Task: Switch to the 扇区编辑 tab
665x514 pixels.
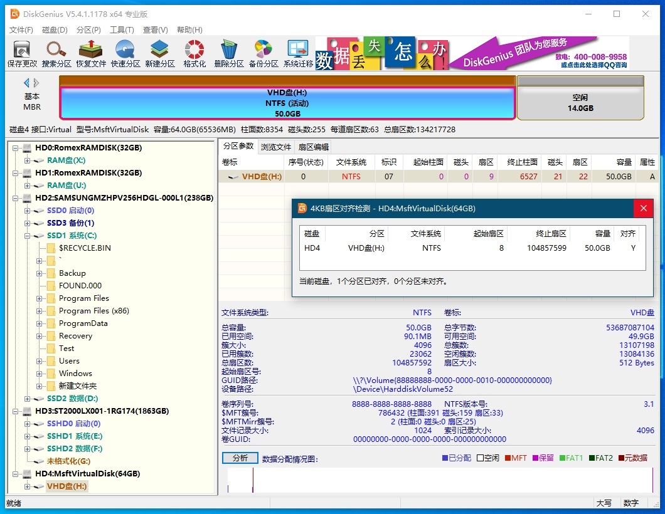Action: tap(314, 147)
